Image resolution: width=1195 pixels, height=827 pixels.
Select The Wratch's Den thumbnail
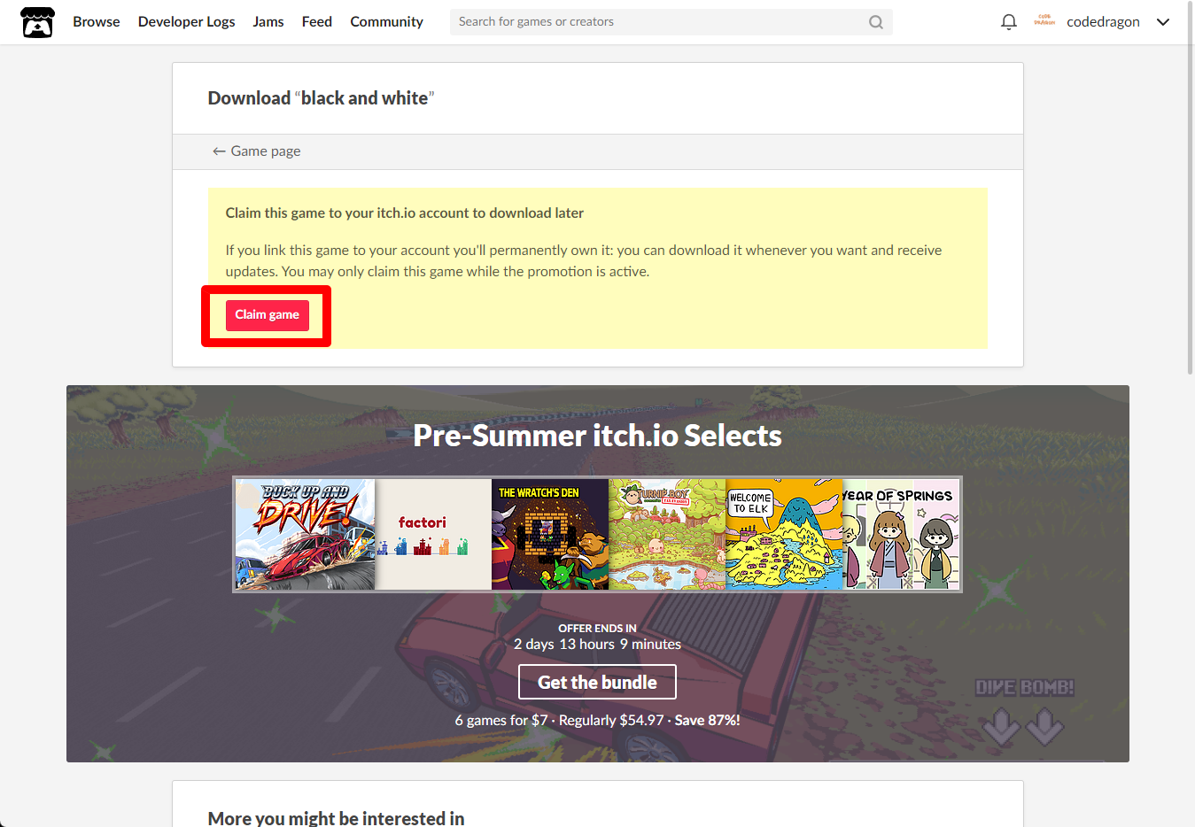(550, 535)
